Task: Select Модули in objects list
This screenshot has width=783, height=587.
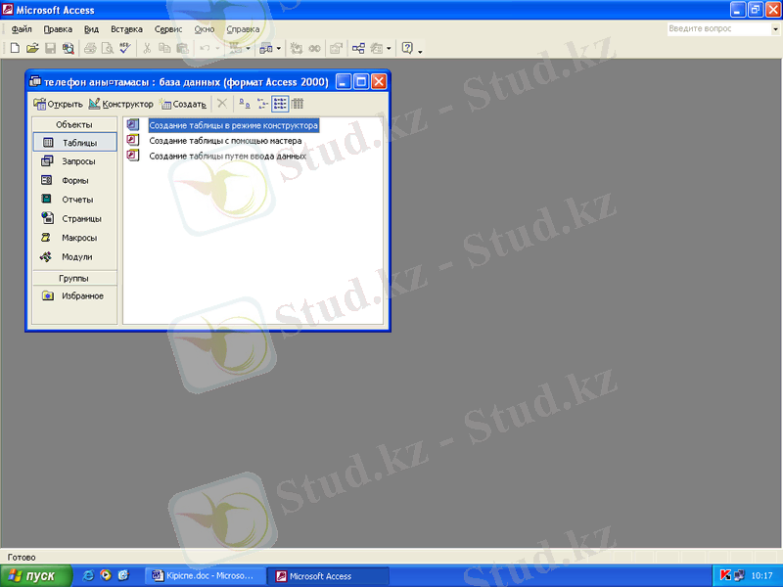Action: click(74, 256)
